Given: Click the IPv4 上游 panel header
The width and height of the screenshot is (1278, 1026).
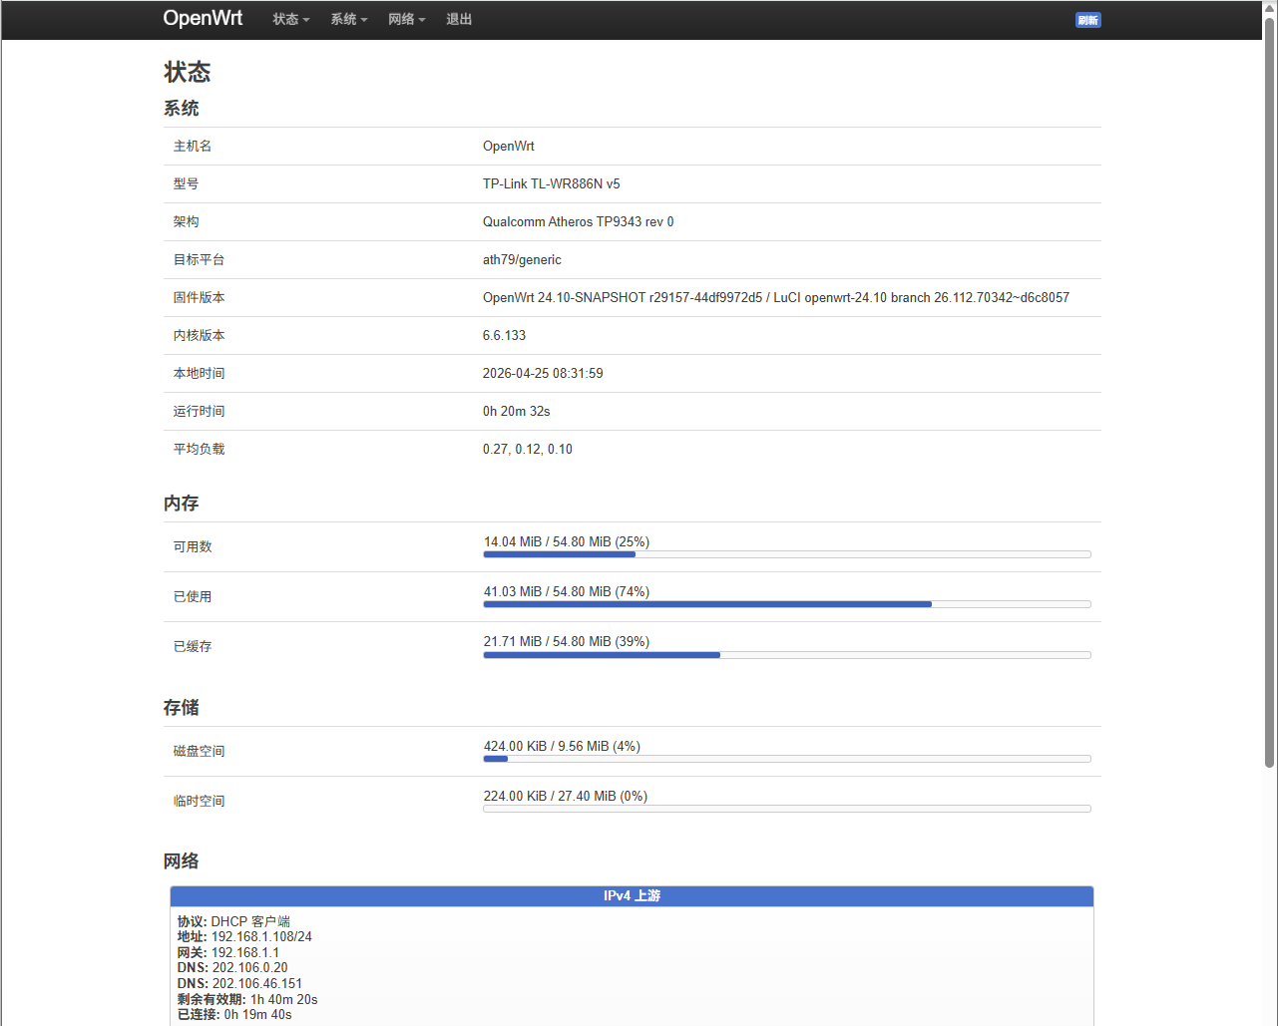Looking at the screenshot, I should 632,896.
